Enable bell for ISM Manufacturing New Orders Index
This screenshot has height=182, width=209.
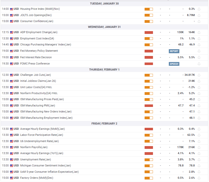(x=199, y=112)
